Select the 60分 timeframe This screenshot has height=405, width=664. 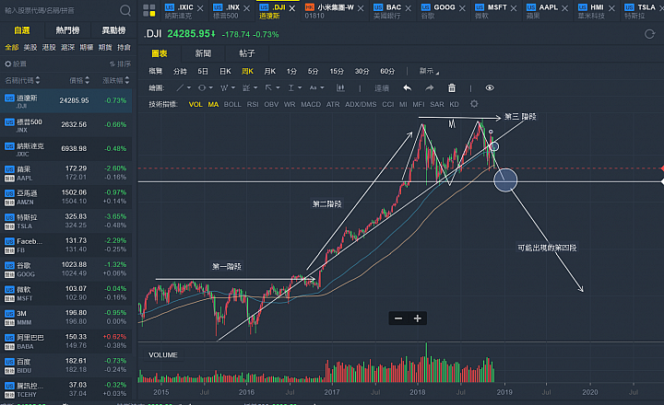387,72
